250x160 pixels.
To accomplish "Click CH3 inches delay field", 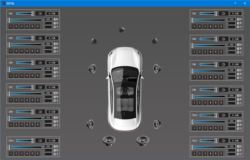I will coord(47,52).
